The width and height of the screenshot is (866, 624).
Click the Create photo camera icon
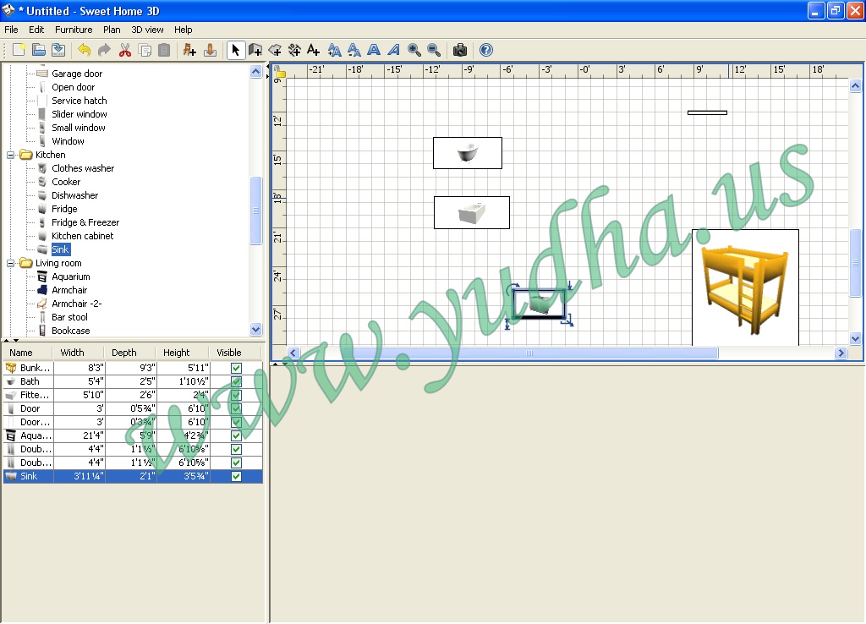click(x=460, y=50)
